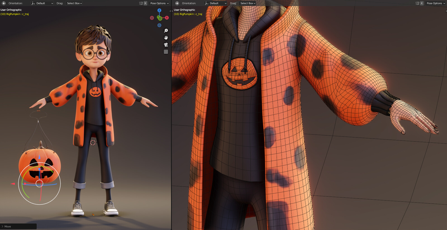Image resolution: width=447 pixels, height=230 pixels.
Task: Expand the Move operator panel
Action: pyautogui.click(x=18, y=226)
